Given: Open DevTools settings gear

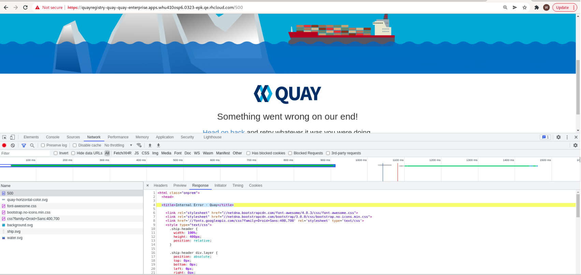Looking at the screenshot, I should (558, 137).
